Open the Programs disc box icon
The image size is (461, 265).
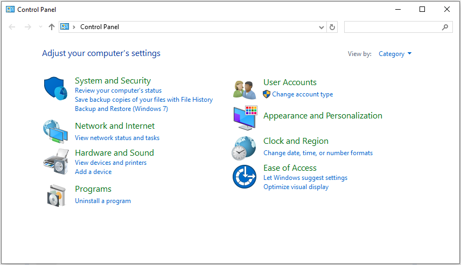(x=56, y=194)
